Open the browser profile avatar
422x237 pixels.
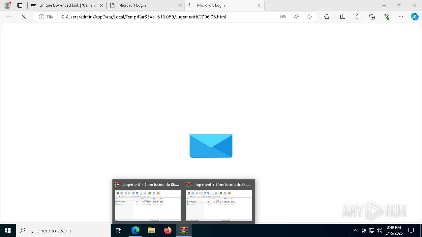[7, 5]
